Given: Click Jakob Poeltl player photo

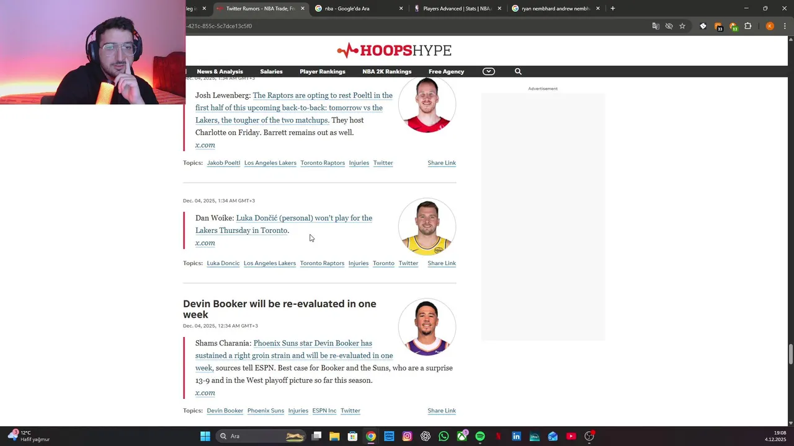Looking at the screenshot, I should click(427, 105).
